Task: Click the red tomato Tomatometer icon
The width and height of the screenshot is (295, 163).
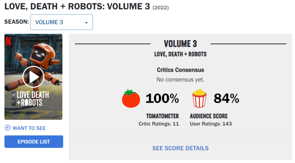Action: point(131,98)
